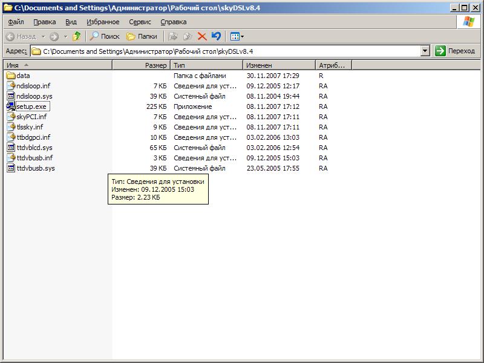Click the blue Undo arrow icon
This screenshot has width=484, height=363.
pos(217,36)
